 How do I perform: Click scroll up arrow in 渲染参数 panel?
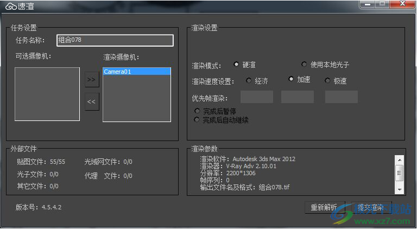pos(400,160)
